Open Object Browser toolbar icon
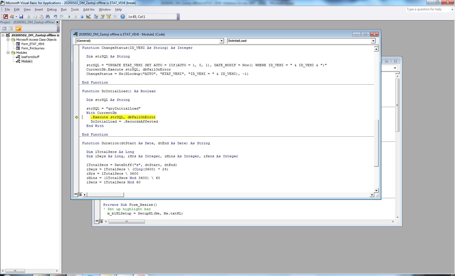Image resolution: width=455 pixels, height=276 pixels. [109, 17]
